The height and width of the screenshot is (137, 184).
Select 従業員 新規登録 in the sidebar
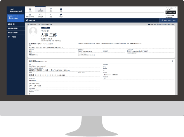tap(16, 28)
